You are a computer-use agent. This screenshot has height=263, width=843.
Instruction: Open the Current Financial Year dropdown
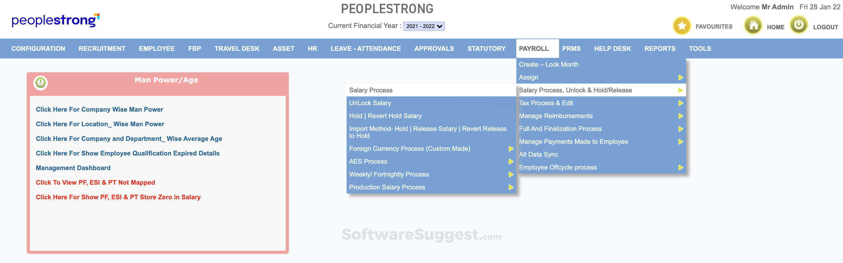[x=424, y=26]
